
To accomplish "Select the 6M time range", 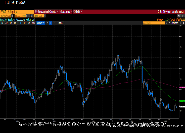I will [15, 23].
